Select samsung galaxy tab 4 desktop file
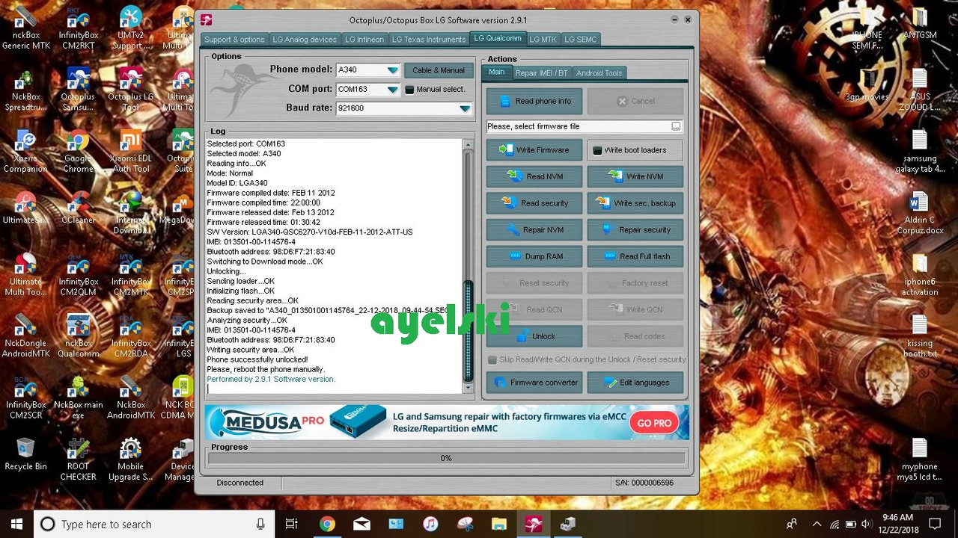This screenshot has width=958, height=538. [920, 150]
